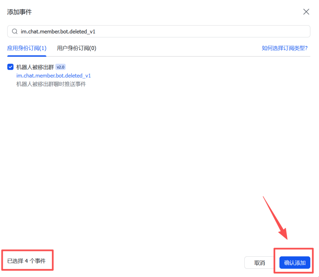Click description 机器人被移出群聊时推送事件

(51, 84)
